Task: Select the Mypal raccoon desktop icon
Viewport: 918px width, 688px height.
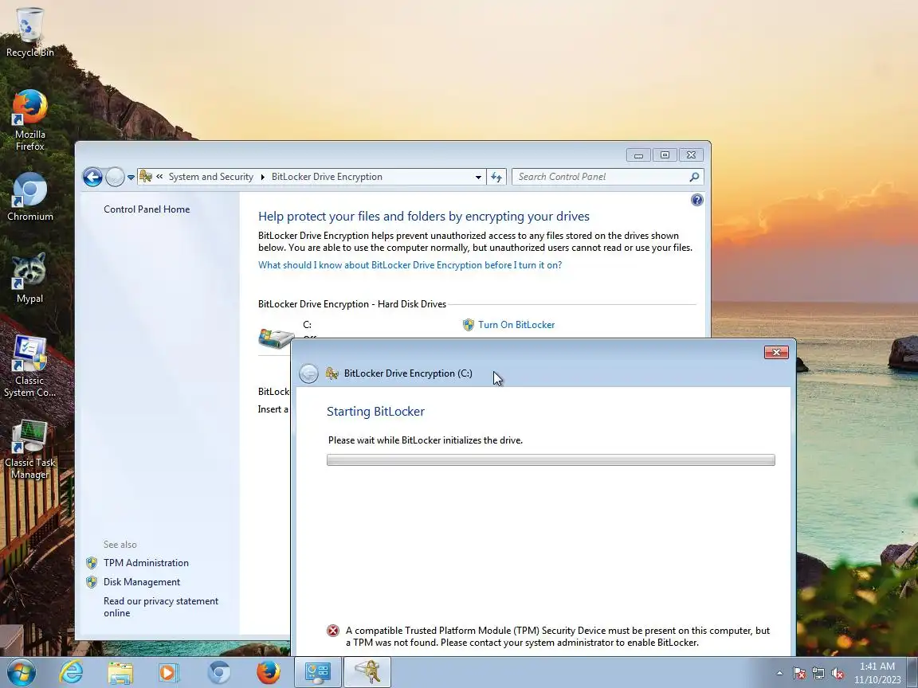Action: click(29, 279)
